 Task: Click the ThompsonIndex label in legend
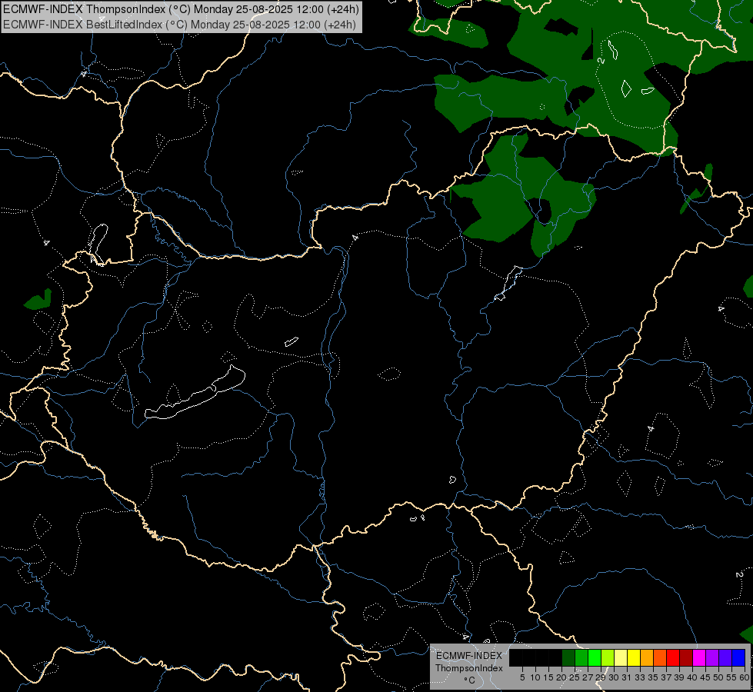469,668
